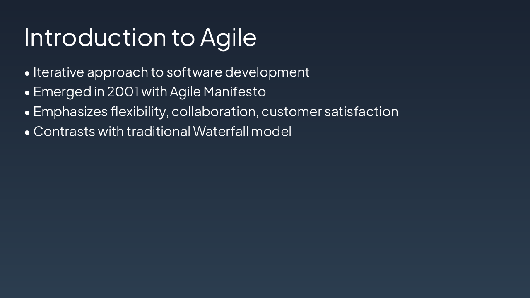Select the bullet line starting with "Emphasizes"
The image size is (530, 298).
[x=215, y=112]
